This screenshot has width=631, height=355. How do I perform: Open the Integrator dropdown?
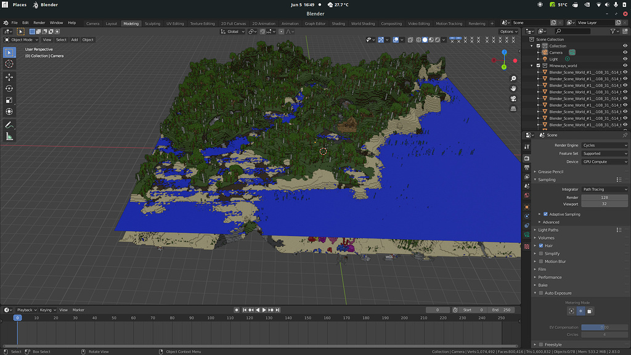(605, 189)
